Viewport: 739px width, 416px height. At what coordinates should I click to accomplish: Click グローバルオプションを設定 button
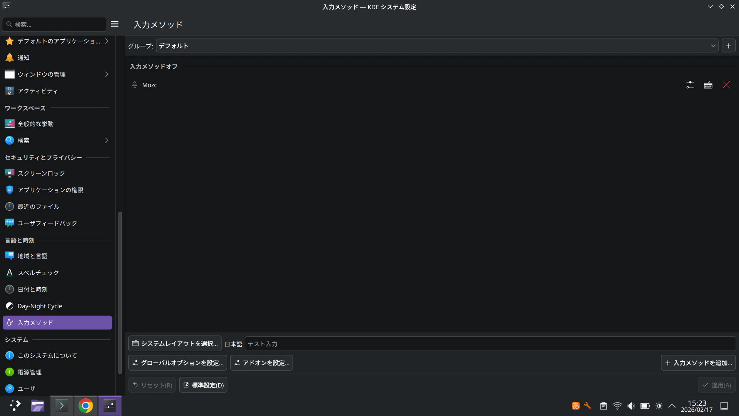point(177,362)
